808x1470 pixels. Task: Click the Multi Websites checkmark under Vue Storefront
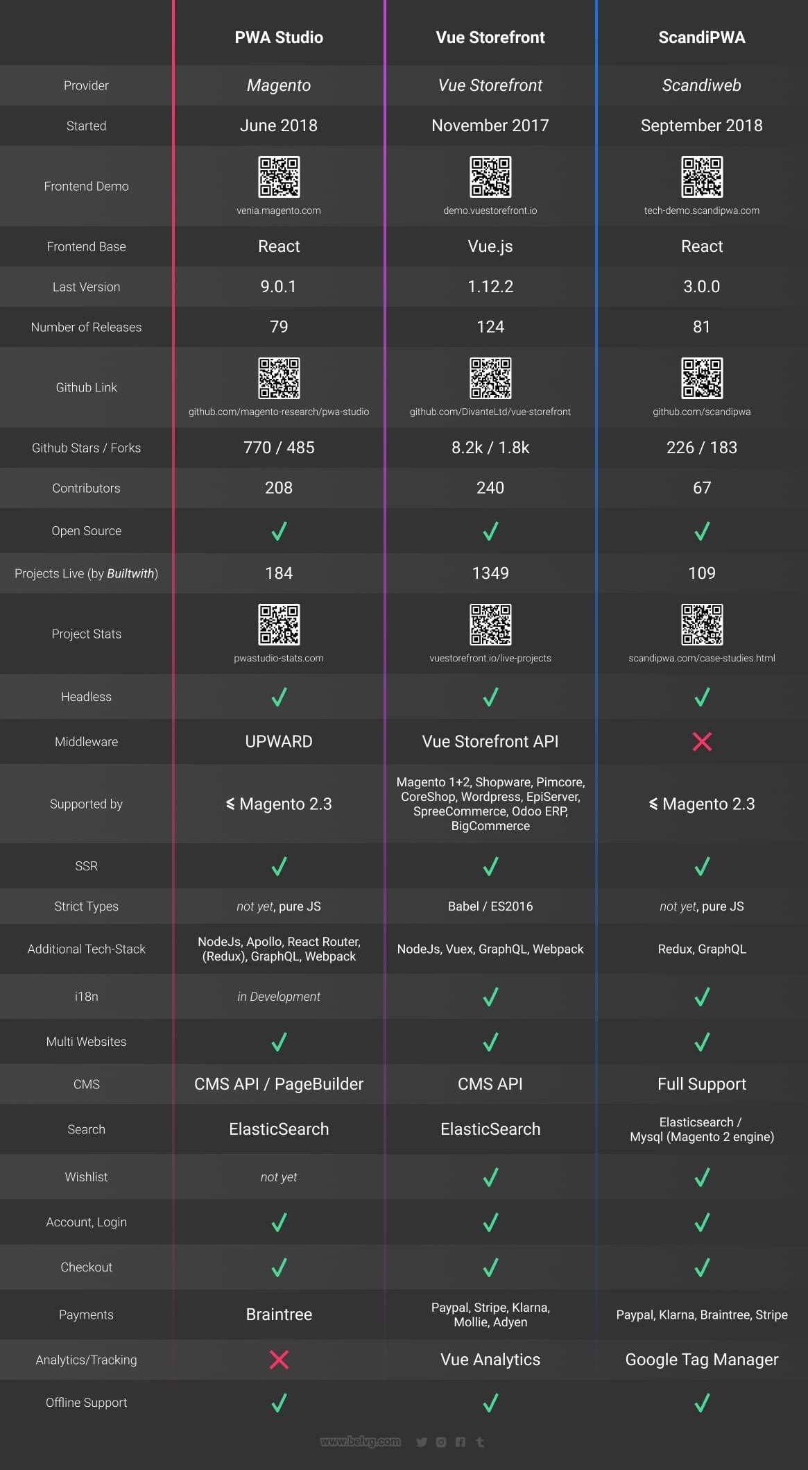click(x=490, y=1042)
